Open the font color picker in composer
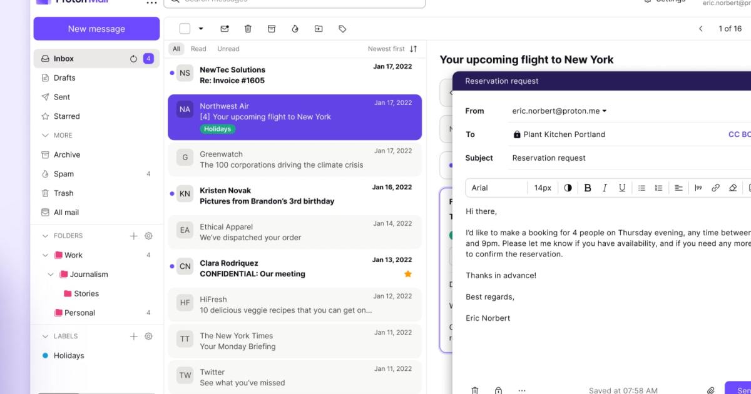Viewport: 751px width, 394px height. (568, 188)
